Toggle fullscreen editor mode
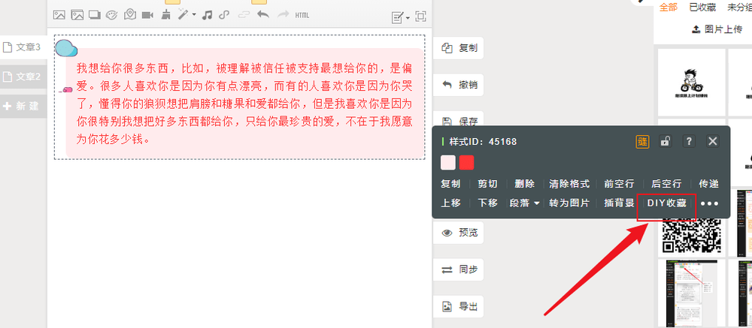This screenshot has height=328, width=752. tap(420, 17)
